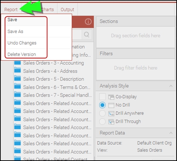Click the Co-Display layout icon

pos(111,97)
